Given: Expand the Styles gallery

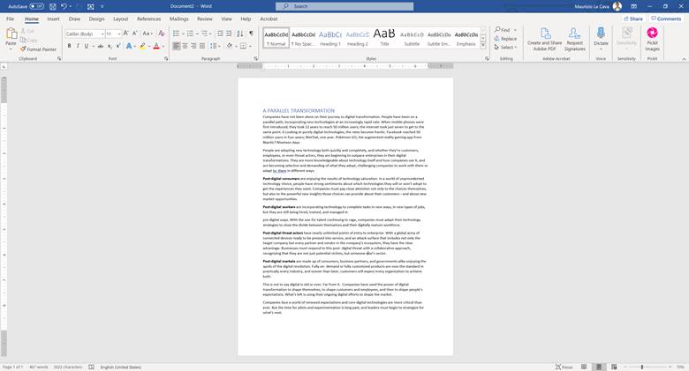Looking at the screenshot, I should (483, 45).
